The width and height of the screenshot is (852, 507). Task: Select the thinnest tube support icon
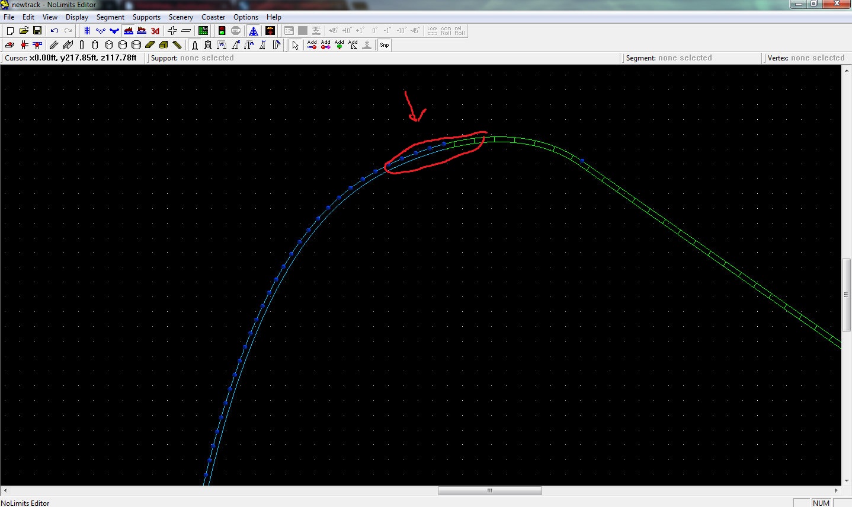82,45
